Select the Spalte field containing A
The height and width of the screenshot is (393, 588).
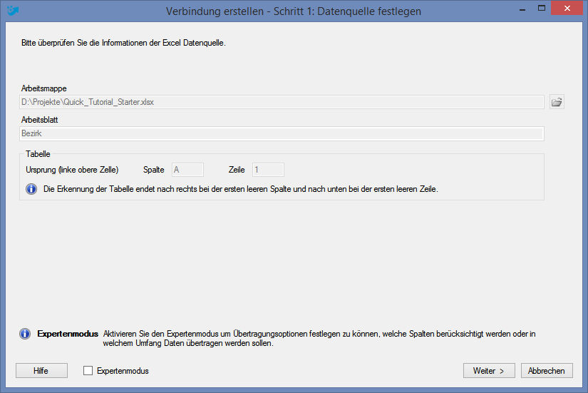(188, 170)
